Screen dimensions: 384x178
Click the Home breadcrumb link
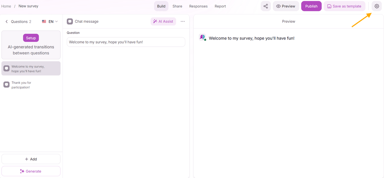(6, 6)
